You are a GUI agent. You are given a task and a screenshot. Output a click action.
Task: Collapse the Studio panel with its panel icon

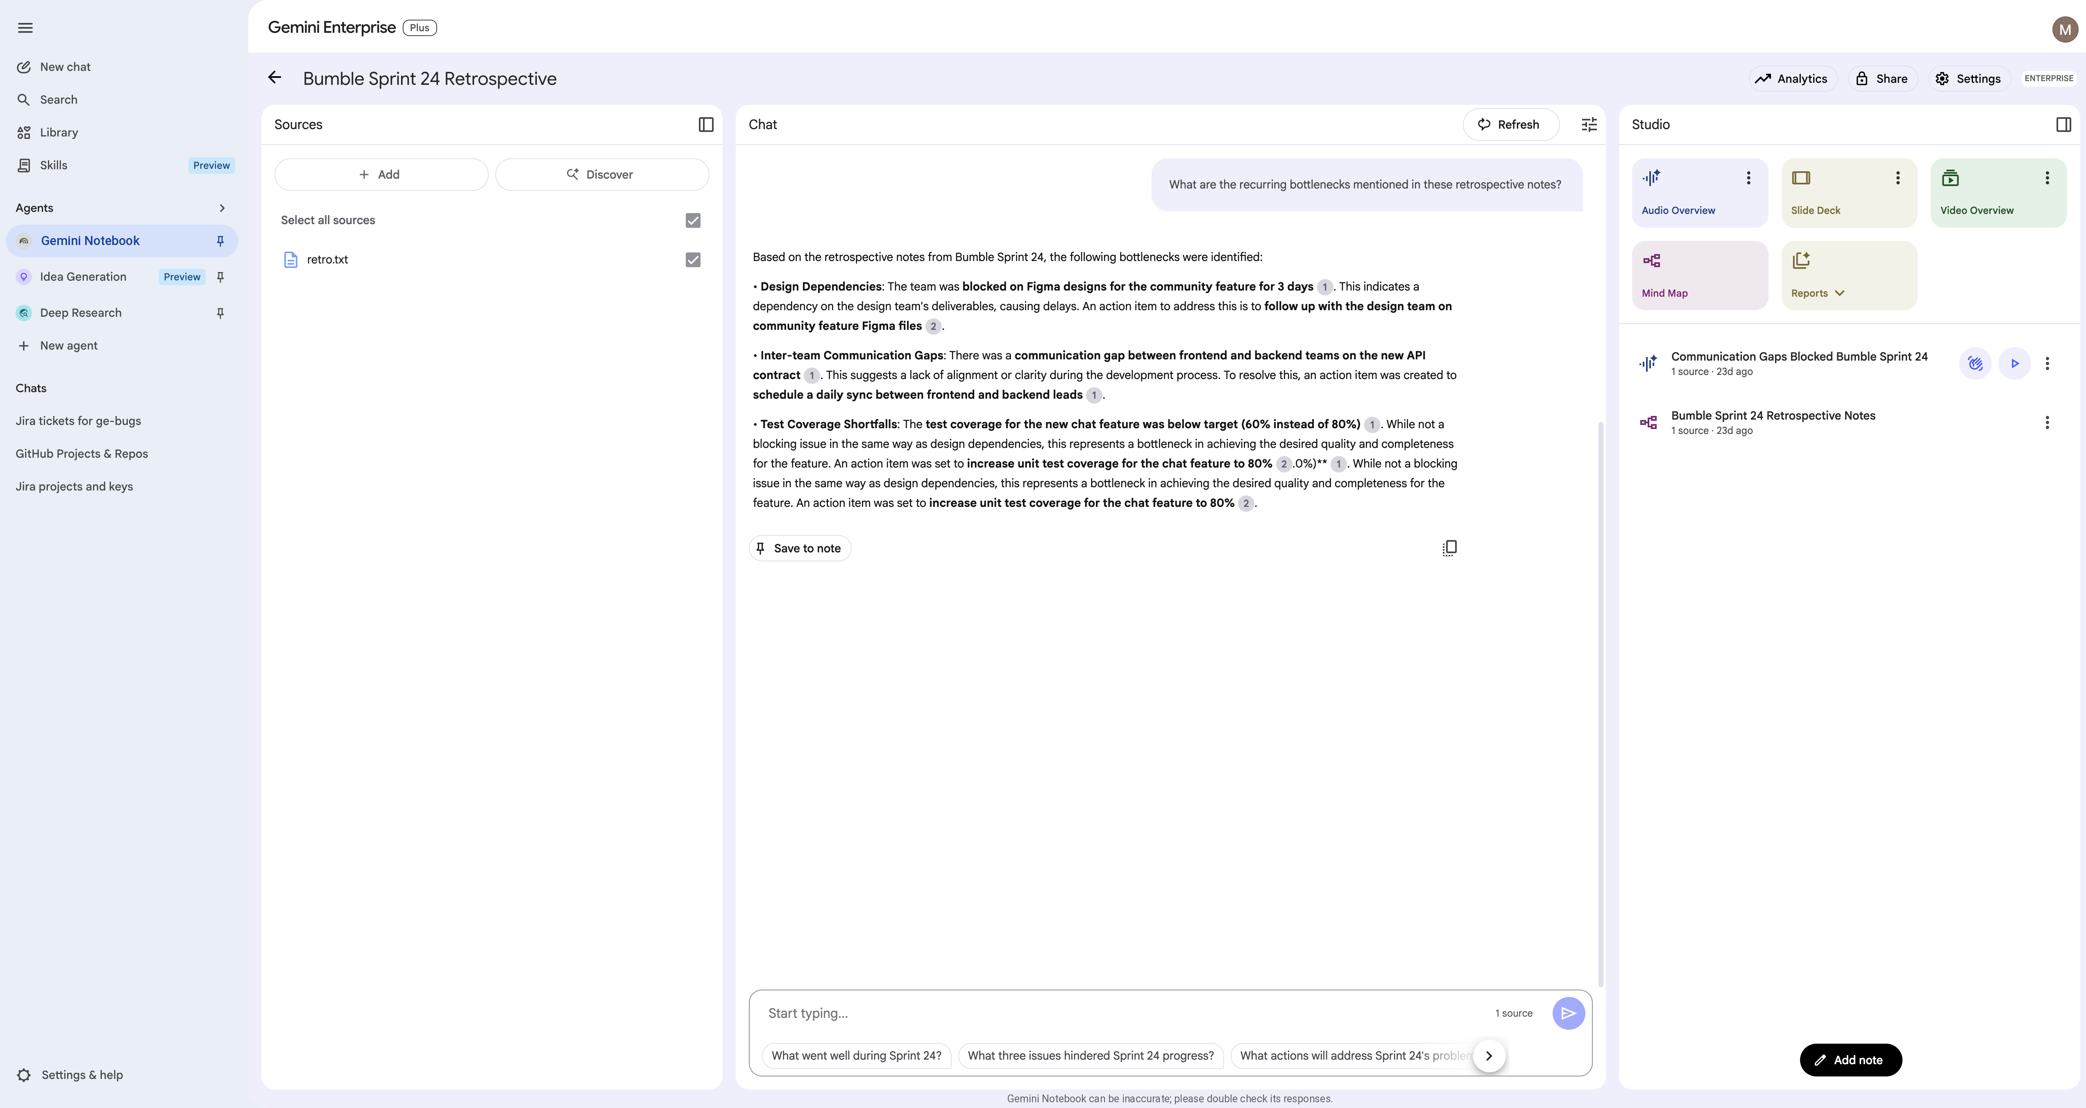point(2063,124)
